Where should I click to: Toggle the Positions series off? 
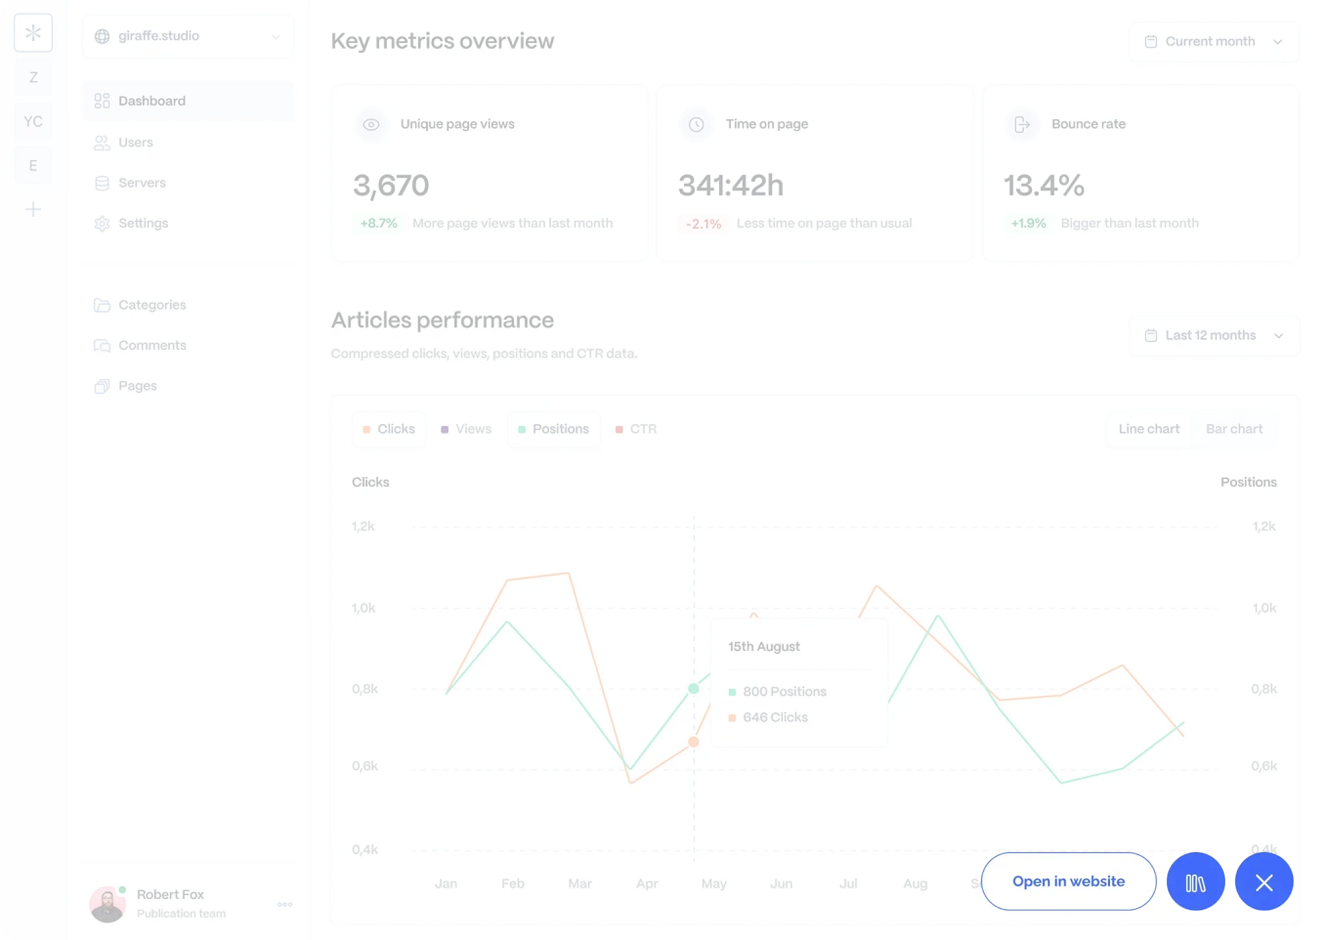554,429
